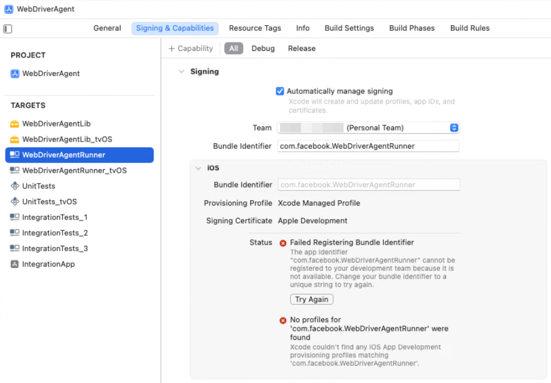Screen dimensions: 551x383
Task: Select the UnitTests_tvOS target
Action: coord(49,202)
